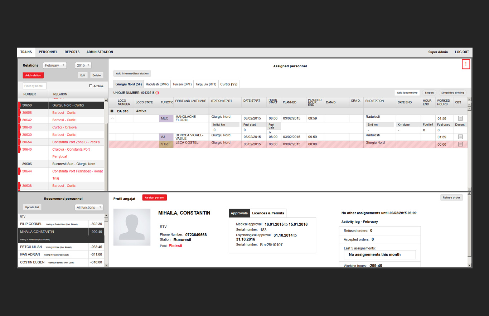
Task: Select PETCU IULIAN in recommended personnel
Action: click(61, 247)
